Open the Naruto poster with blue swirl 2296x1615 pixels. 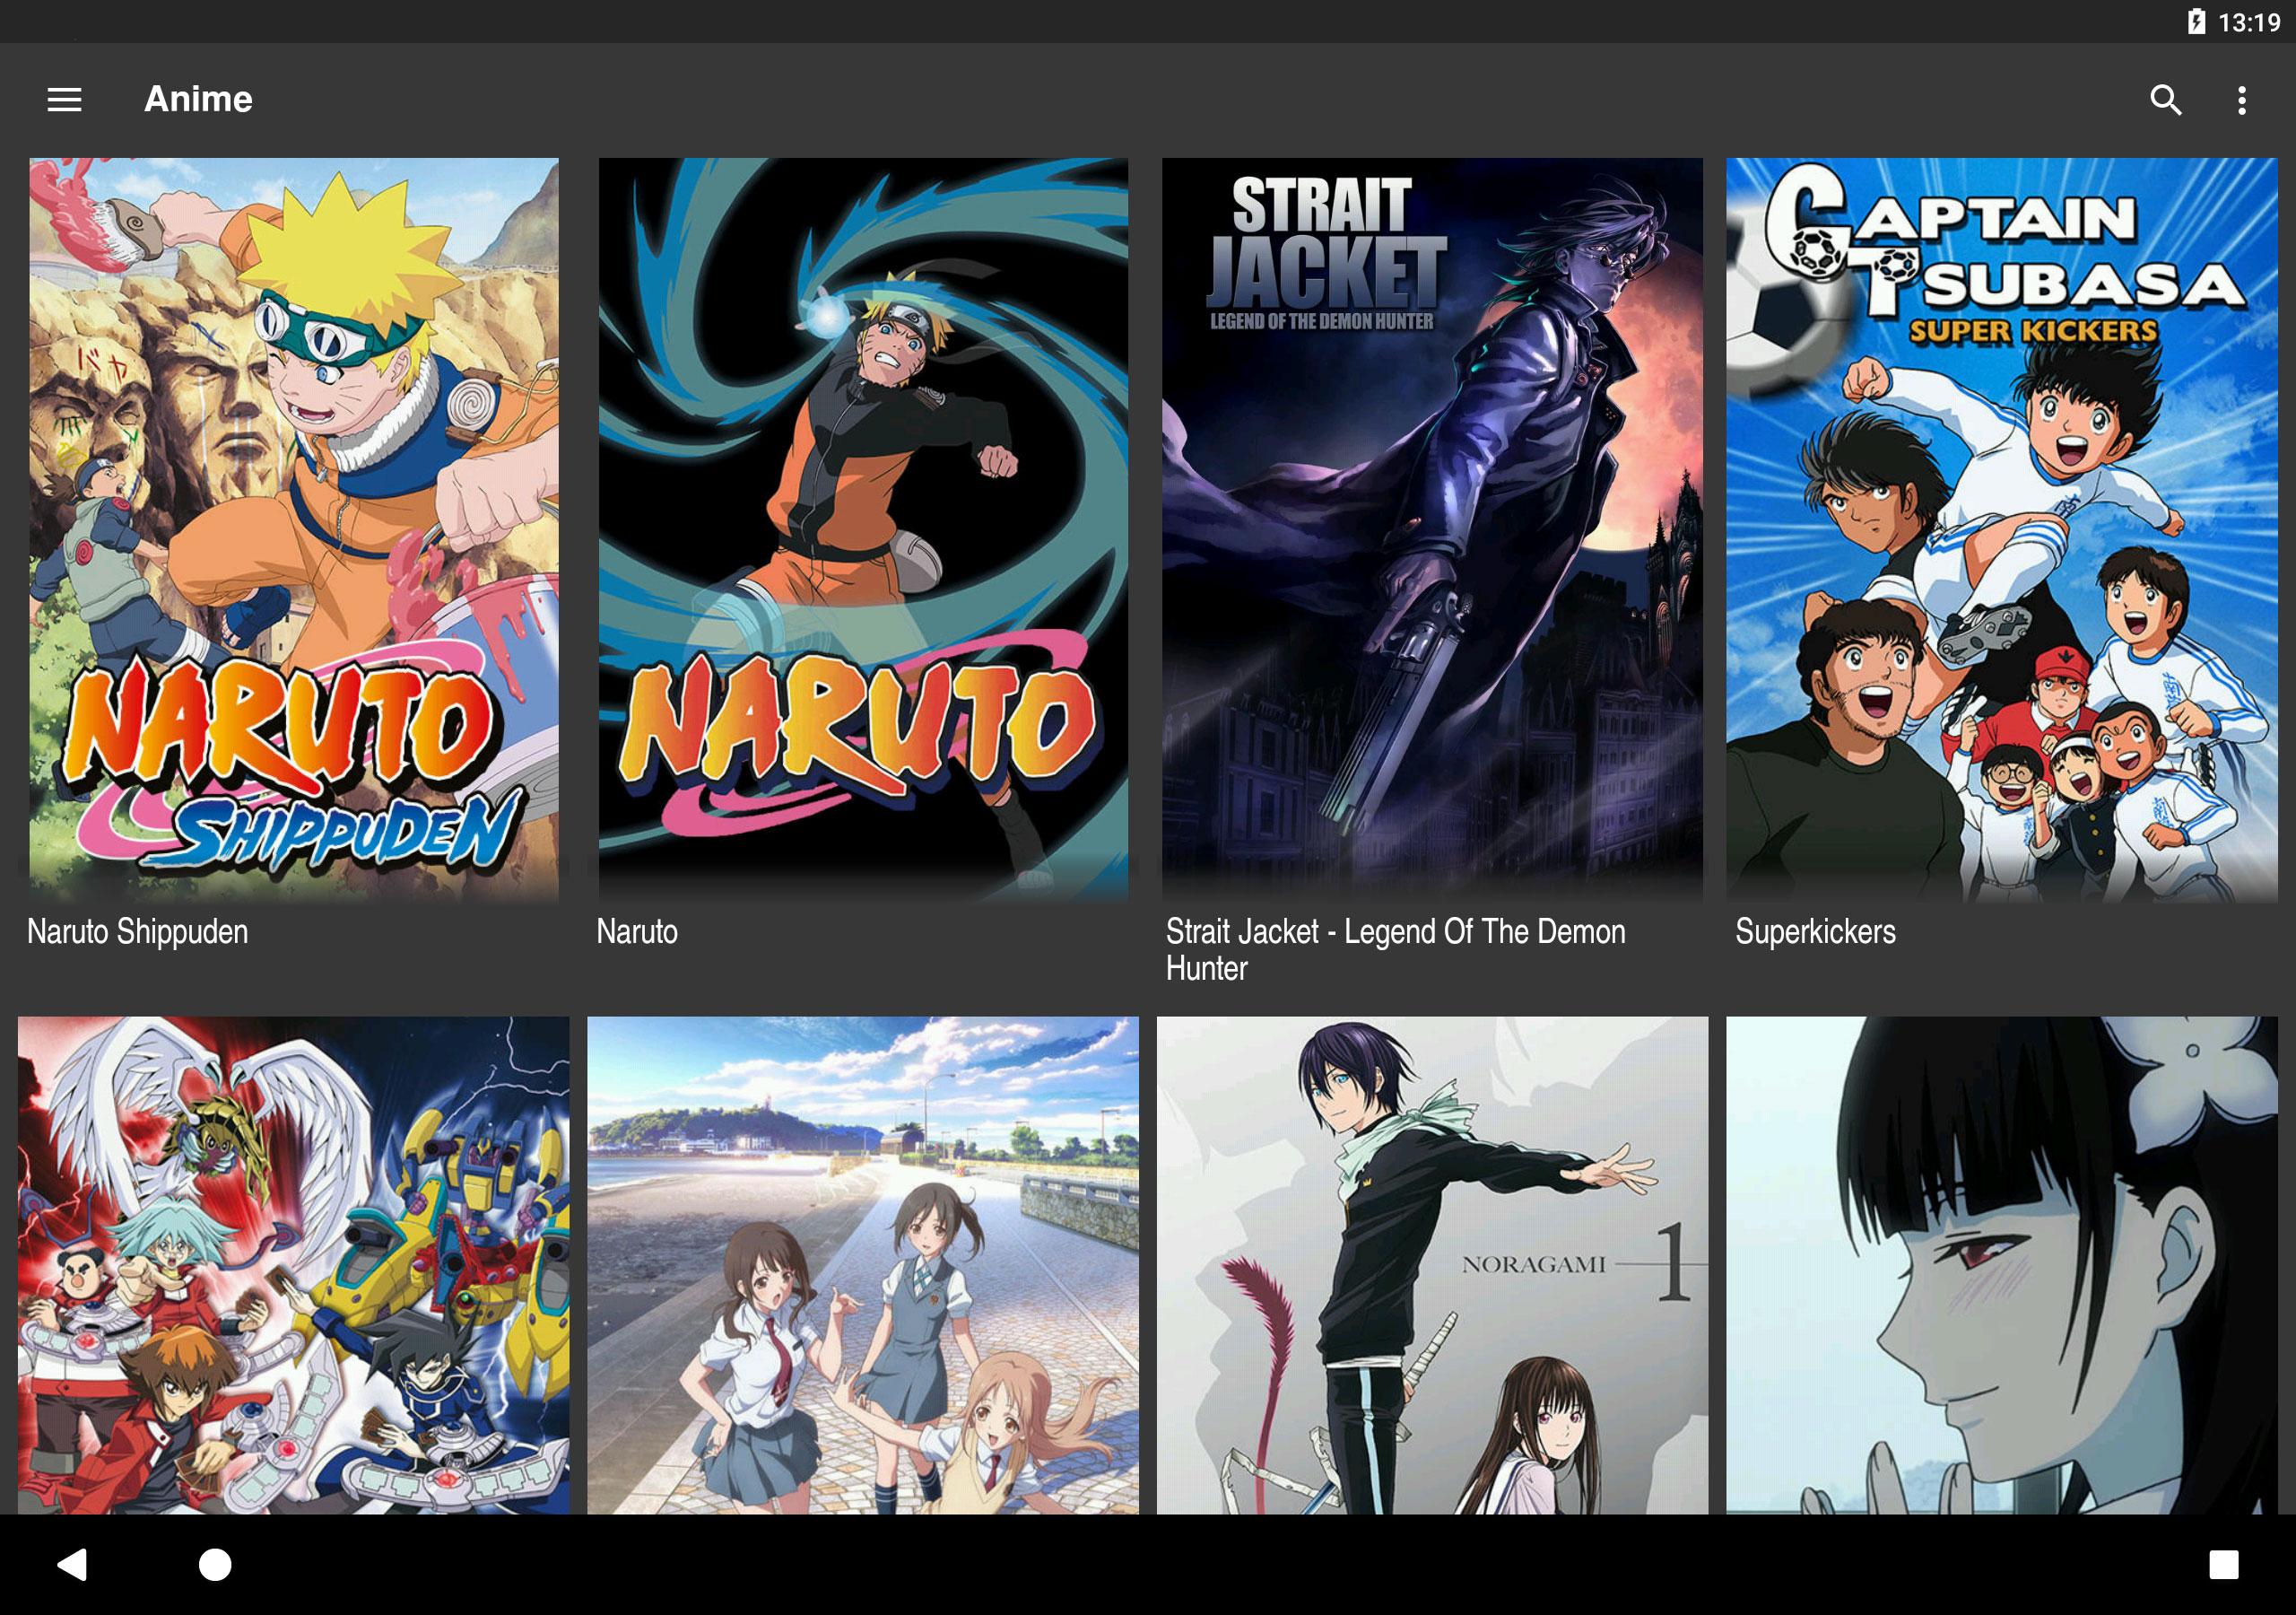pyautogui.click(x=863, y=530)
